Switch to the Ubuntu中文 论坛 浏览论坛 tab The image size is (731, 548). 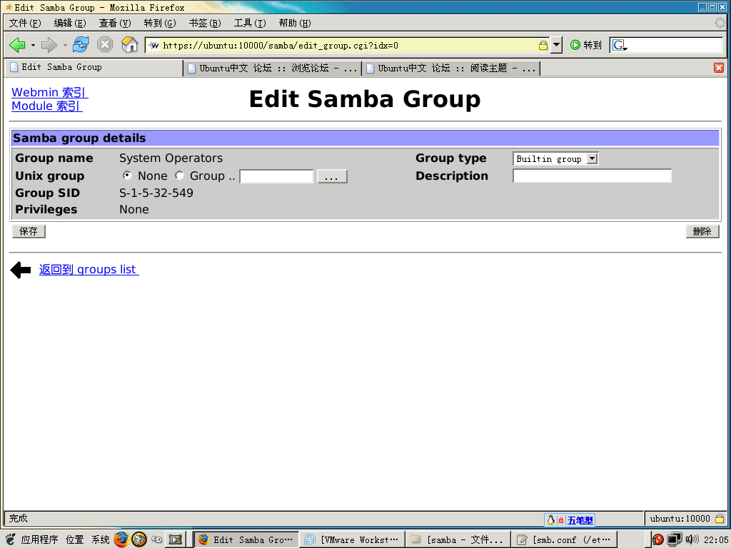tap(272, 68)
